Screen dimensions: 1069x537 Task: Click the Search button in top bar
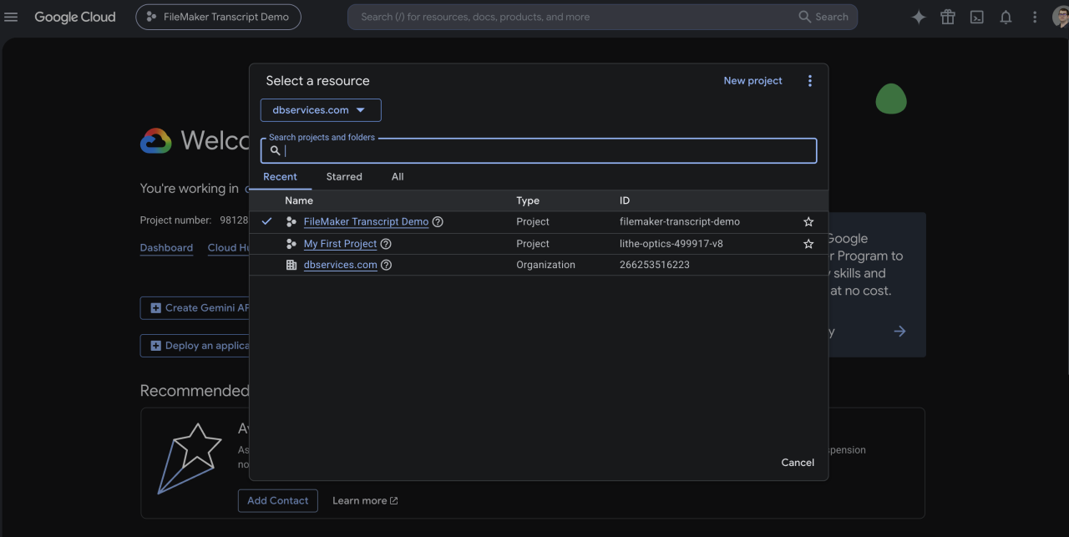[x=823, y=17]
